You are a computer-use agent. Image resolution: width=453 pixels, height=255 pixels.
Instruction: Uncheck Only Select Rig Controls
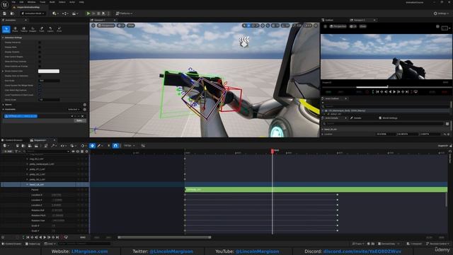pos(40,90)
